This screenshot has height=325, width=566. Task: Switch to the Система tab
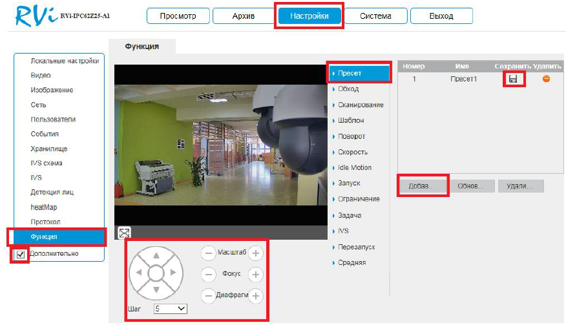tap(375, 16)
